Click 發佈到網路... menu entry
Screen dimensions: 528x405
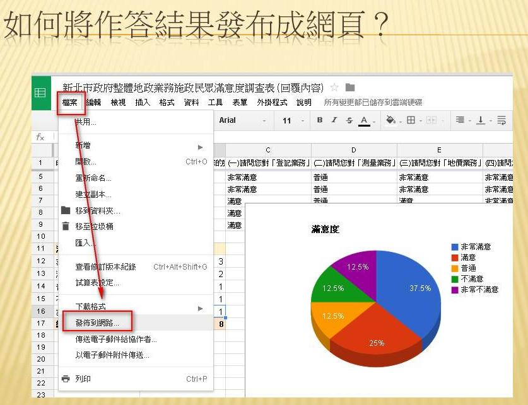coord(136,323)
